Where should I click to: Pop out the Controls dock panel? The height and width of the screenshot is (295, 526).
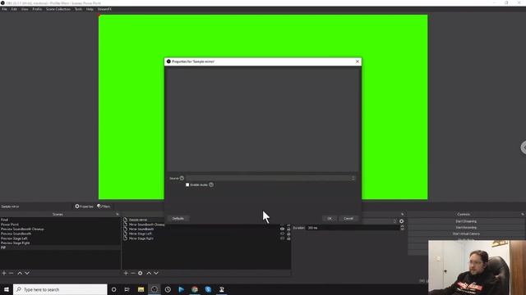pos(523,214)
